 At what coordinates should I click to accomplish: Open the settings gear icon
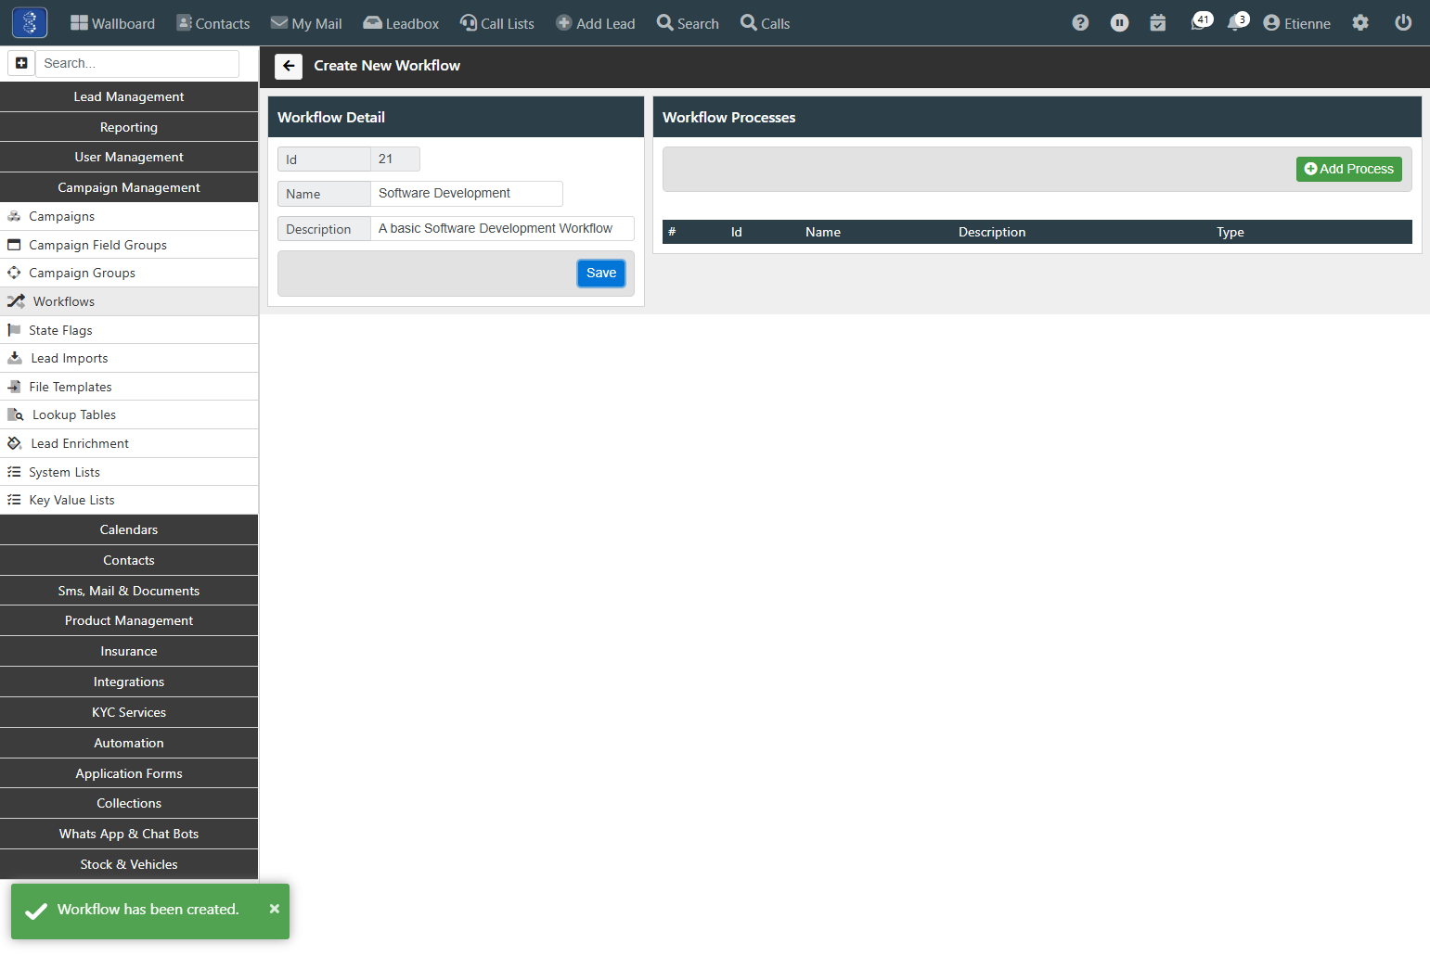[1360, 23]
